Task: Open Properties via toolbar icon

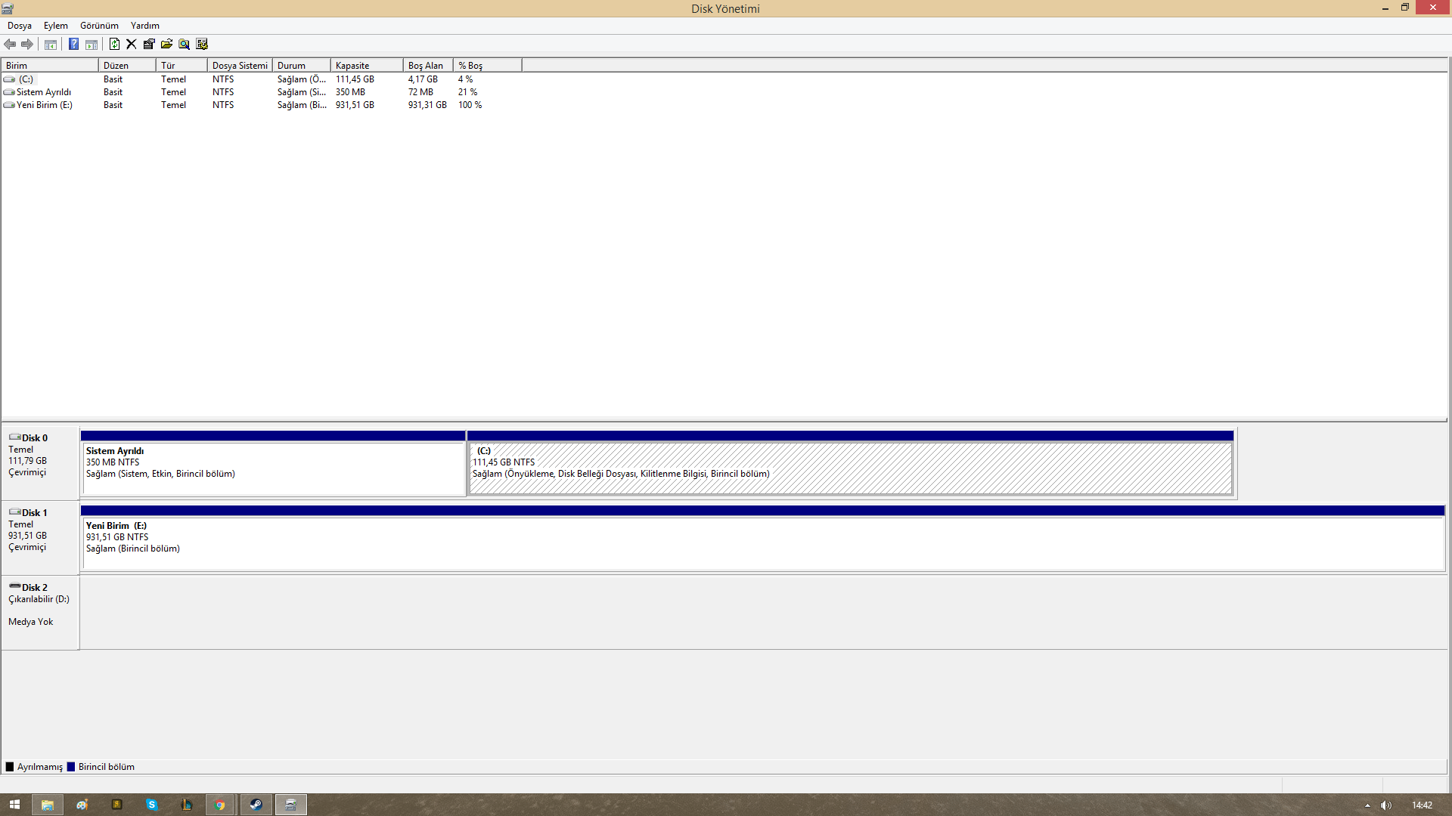Action: pyautogui.click(x=149, y=44)
